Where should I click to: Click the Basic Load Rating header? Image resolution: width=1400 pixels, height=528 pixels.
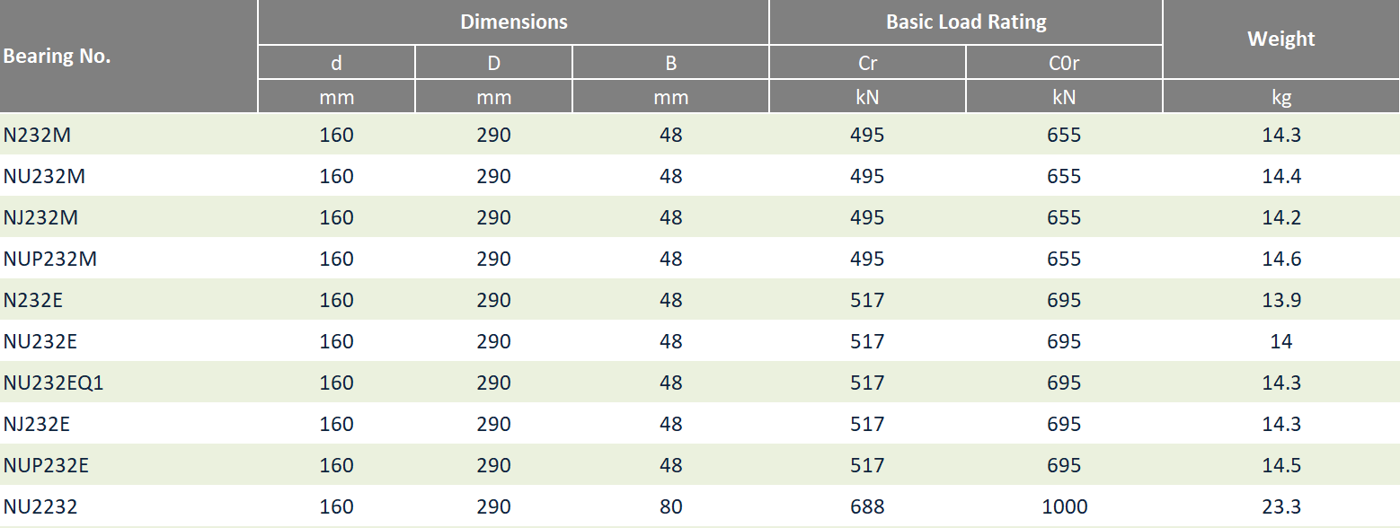coord(966,22)
